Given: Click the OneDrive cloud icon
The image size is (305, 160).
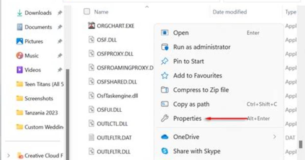Looking at the screenshot, I should click(x=164, y=137).
